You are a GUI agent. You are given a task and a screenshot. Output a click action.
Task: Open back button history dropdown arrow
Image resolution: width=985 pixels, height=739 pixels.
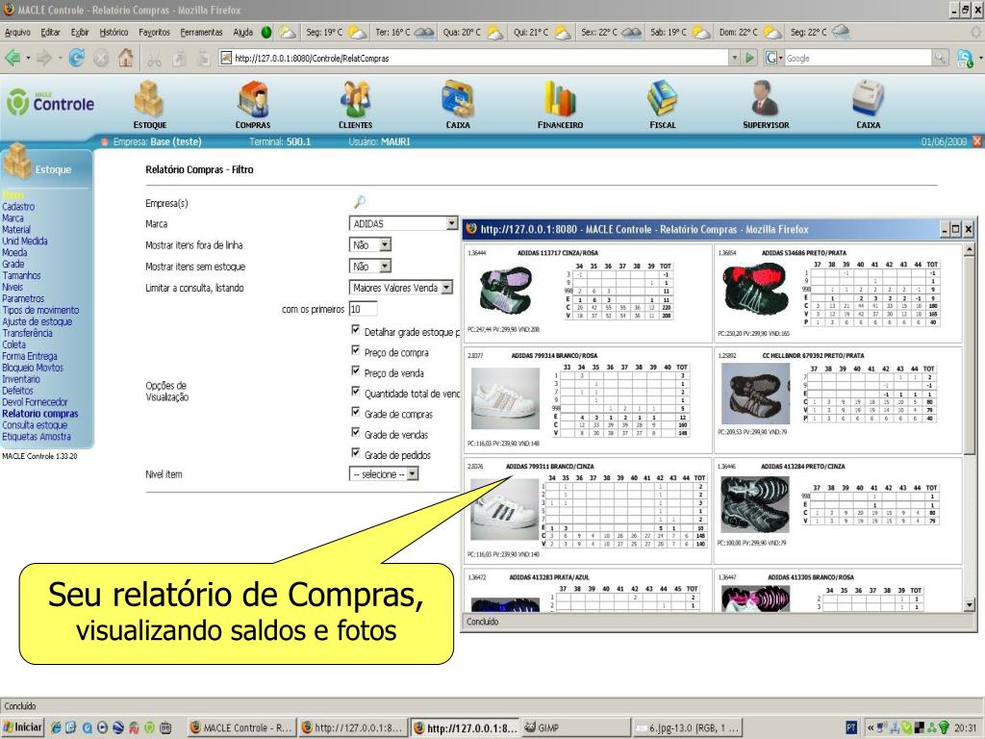[28, 59]
